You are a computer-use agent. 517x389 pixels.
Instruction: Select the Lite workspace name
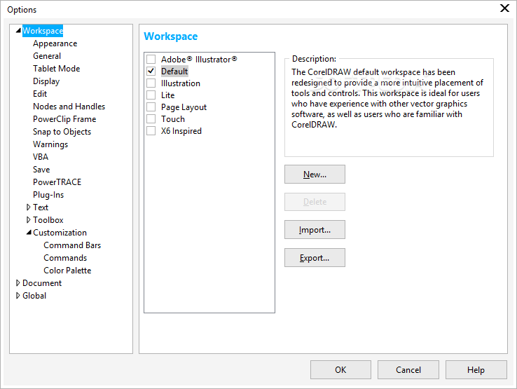[168, 95]
